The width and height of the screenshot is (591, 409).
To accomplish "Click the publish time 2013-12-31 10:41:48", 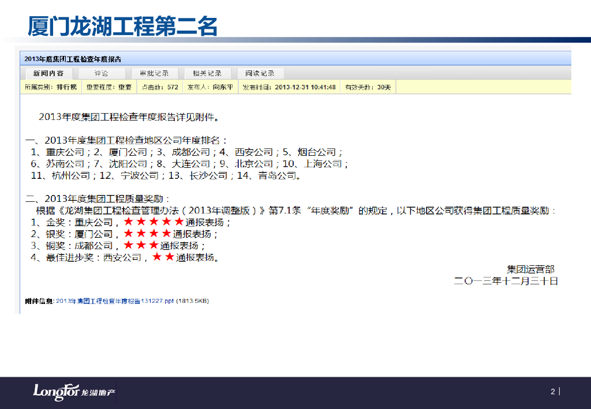I will (305, 87).
